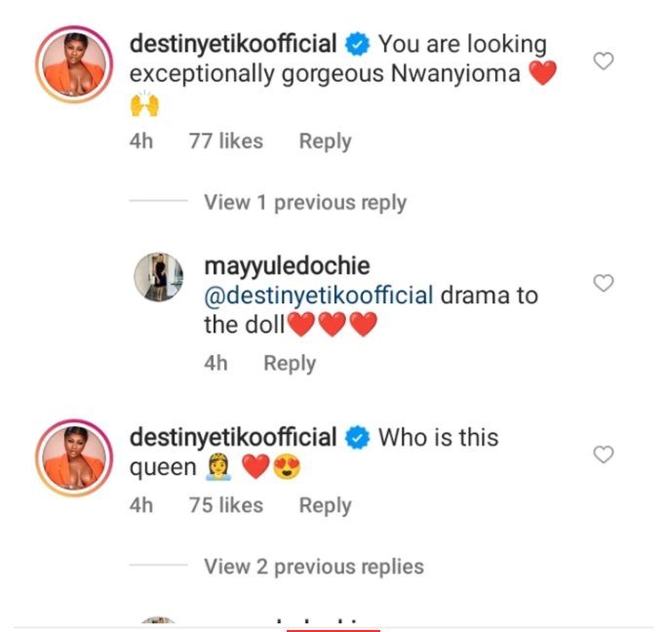Screen dimensions: 667x632
Task: Expand "View 2 previous replies"
Action: (x=313, y=566)
